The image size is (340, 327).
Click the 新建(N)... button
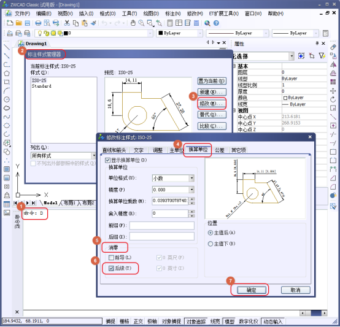pos(212,92)
